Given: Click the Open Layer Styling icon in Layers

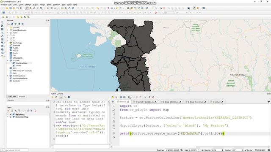Looking at the screenshot, I should 8,111.
